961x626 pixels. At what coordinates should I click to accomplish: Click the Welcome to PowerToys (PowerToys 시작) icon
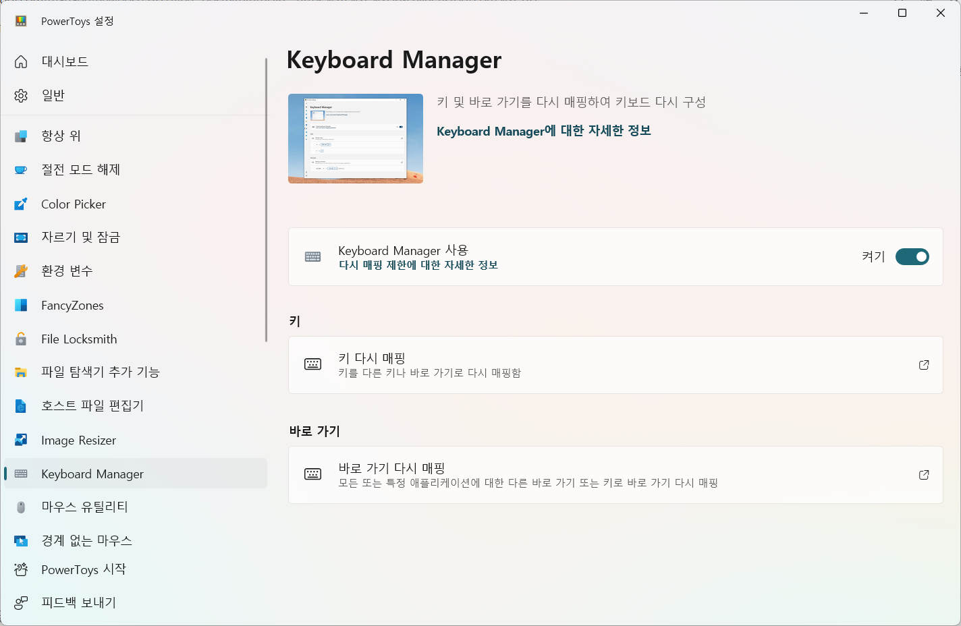click(x=21, y=569)
